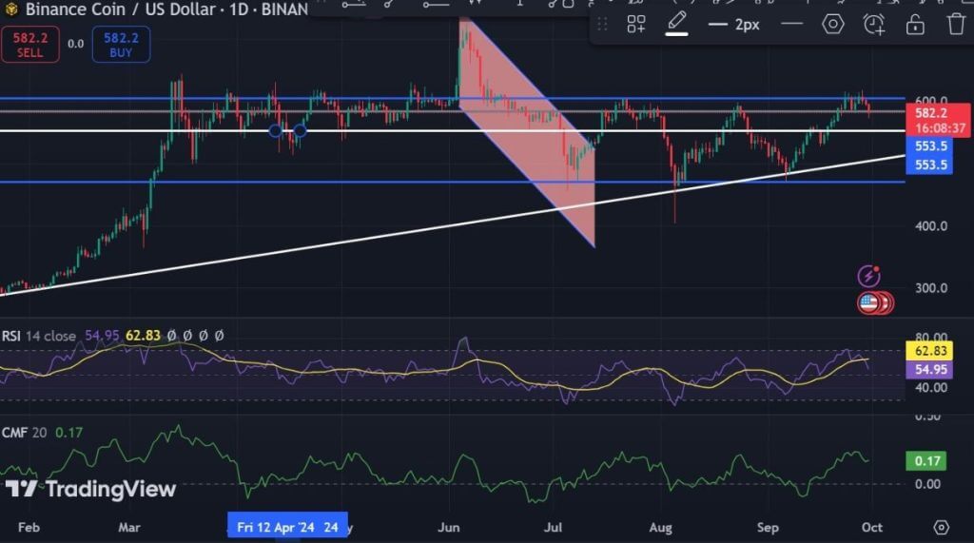The width and height of the screenshot is (974, 543).
Task: Click the Mar label on time axis
Action: [128, 528]
